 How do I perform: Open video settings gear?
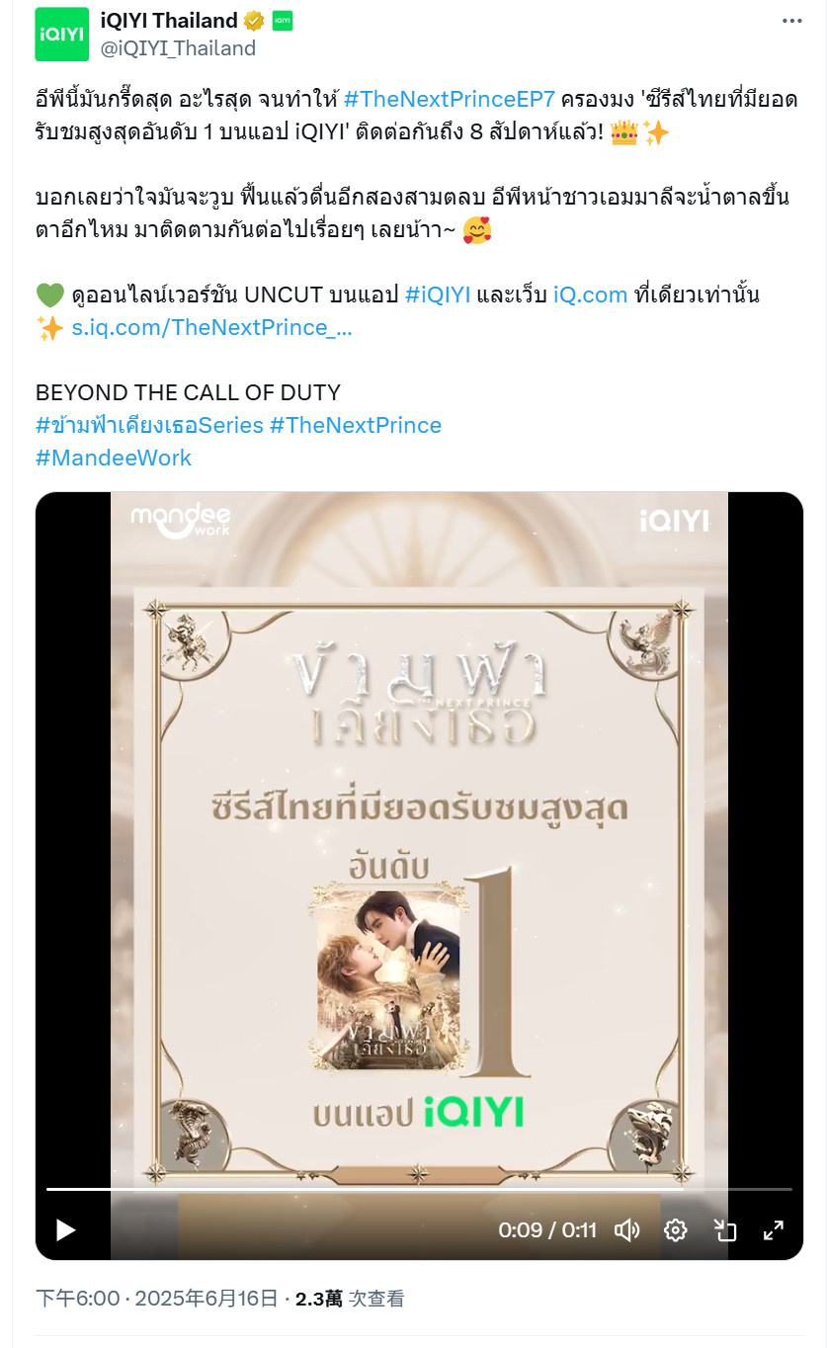[x=676, y=1230]
